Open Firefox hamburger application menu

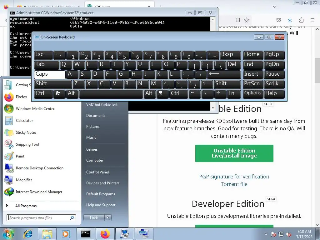pyautogui.click(x=312, y=20)
